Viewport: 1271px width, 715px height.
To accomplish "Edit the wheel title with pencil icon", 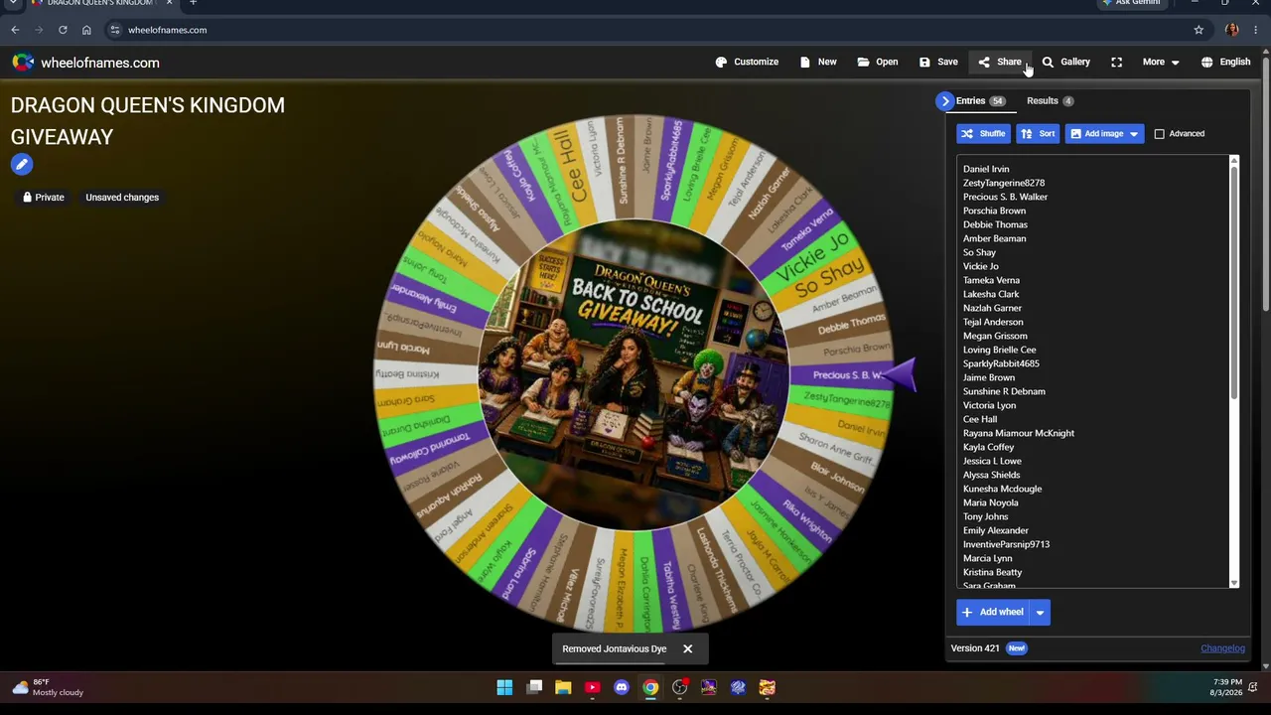I will [x=22, y=165].
